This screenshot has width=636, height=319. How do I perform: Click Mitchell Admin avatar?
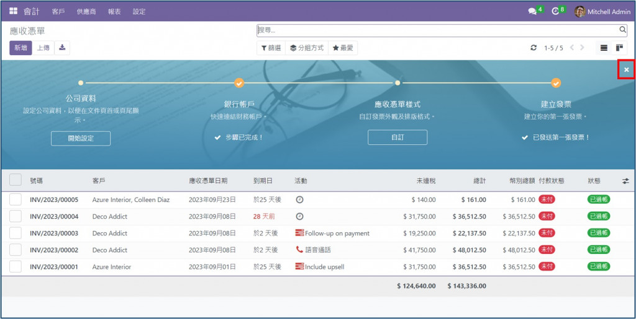pyautogui.click(x=579, y=11)
